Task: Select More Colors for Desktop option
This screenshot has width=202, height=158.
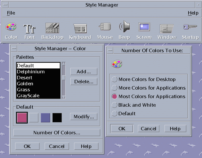Action: pyautogui.click(x=144, y=79)
